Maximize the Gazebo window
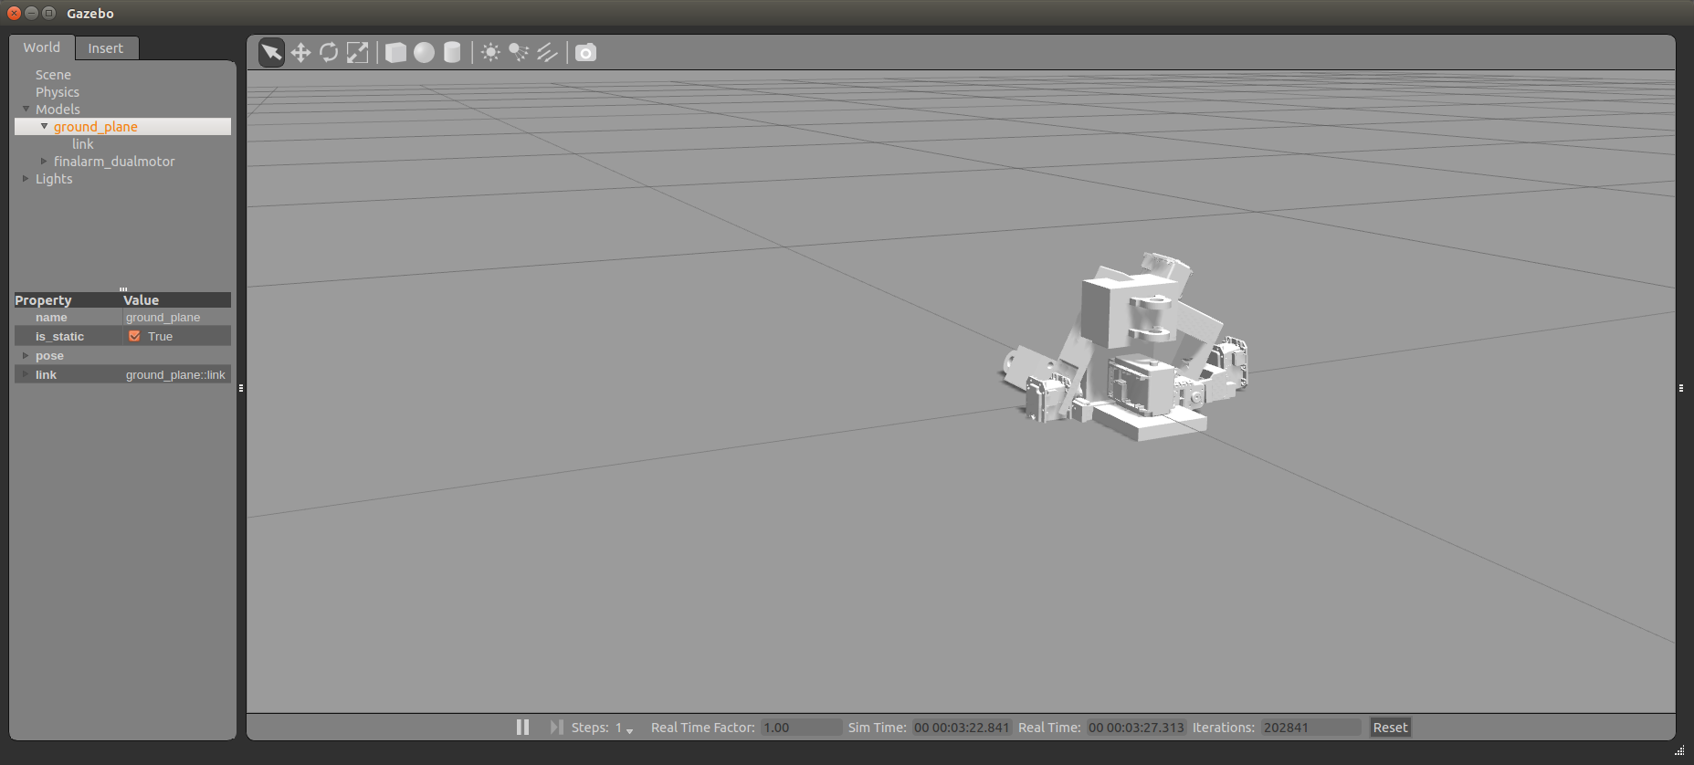Screen dimensions: 1694x765 click(48, 13)
